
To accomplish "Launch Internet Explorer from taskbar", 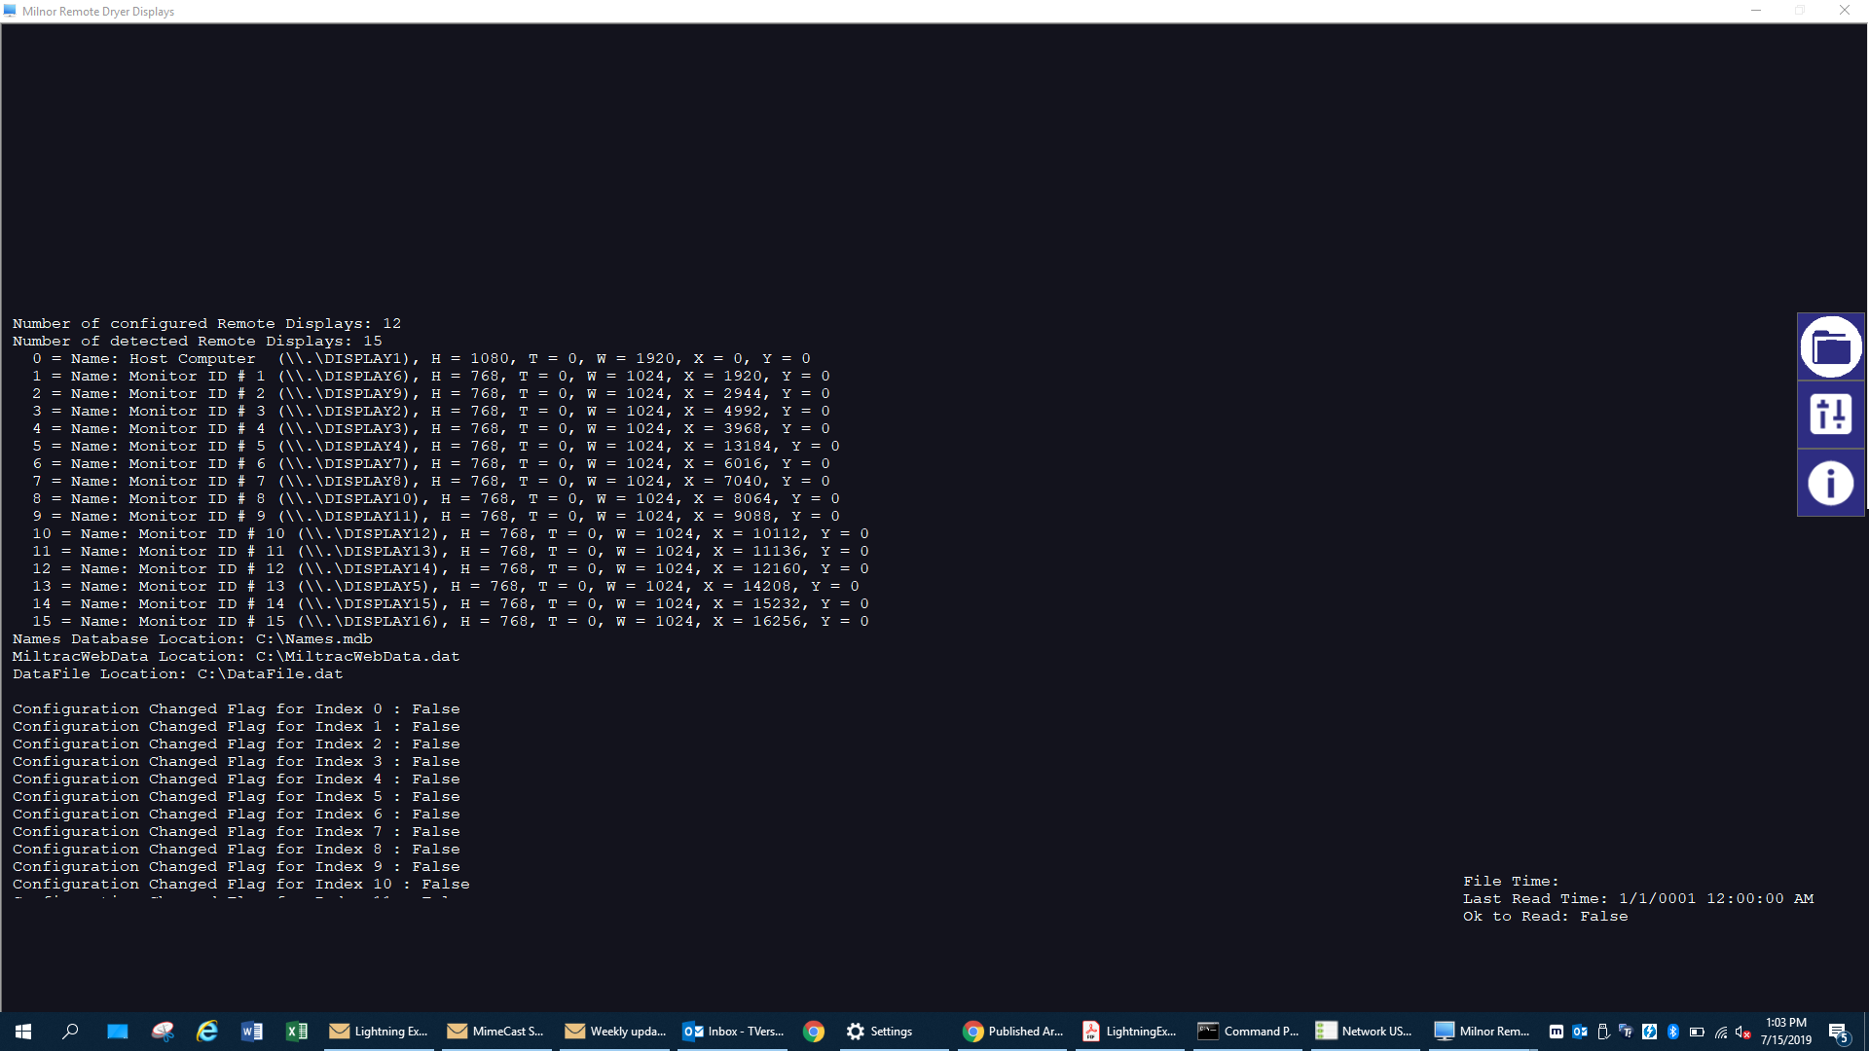I will pos(207,1032).
